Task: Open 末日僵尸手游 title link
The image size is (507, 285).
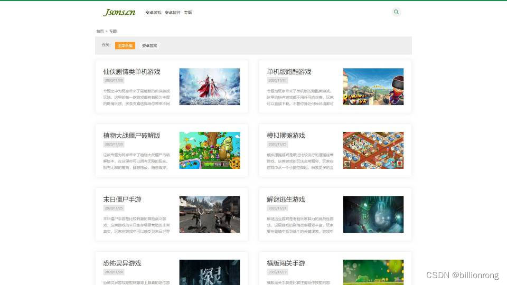Action: click(122, 199)
